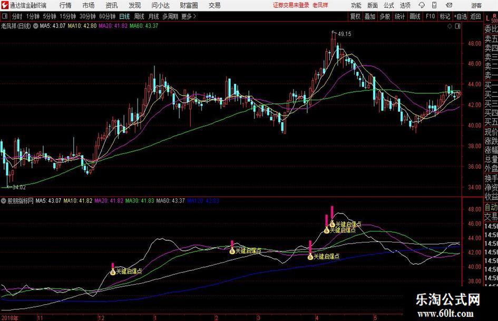The image size is (498, 321).
Task: Click the gold bag marker near February
Action: tap(232, 251)
